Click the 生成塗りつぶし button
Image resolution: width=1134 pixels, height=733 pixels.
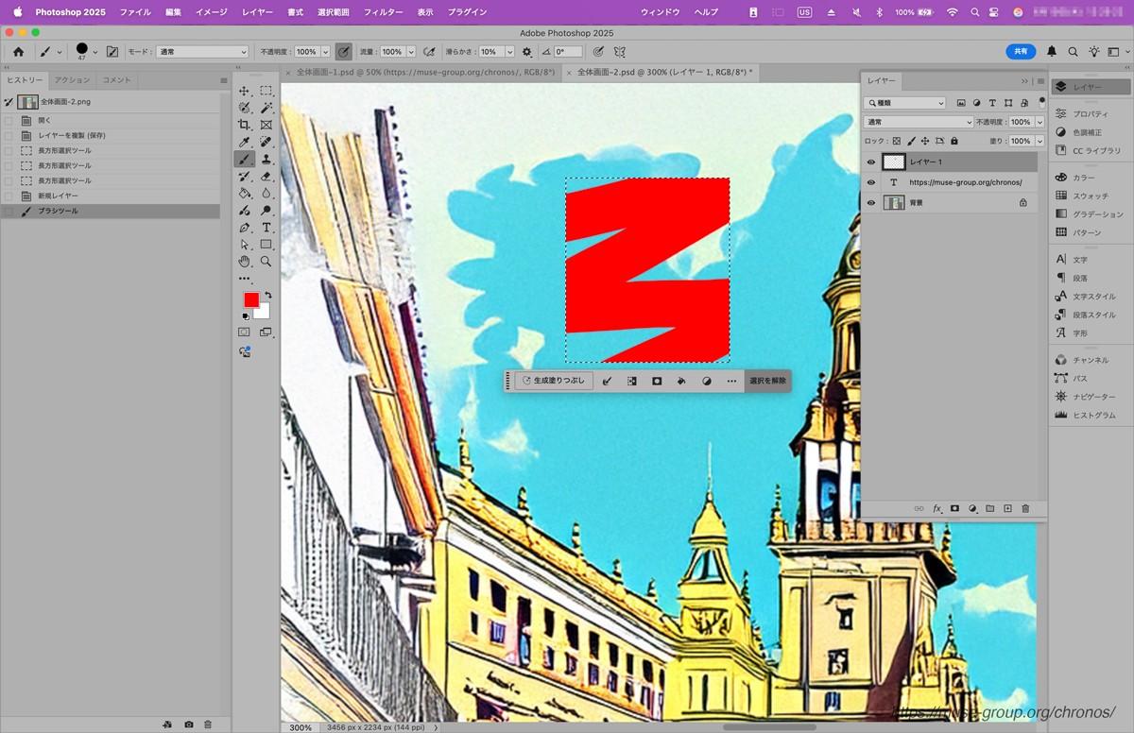click(x=555, y=381)
